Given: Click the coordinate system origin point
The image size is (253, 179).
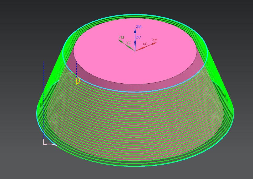Looking at the screenshot, I should coord(135,51).
